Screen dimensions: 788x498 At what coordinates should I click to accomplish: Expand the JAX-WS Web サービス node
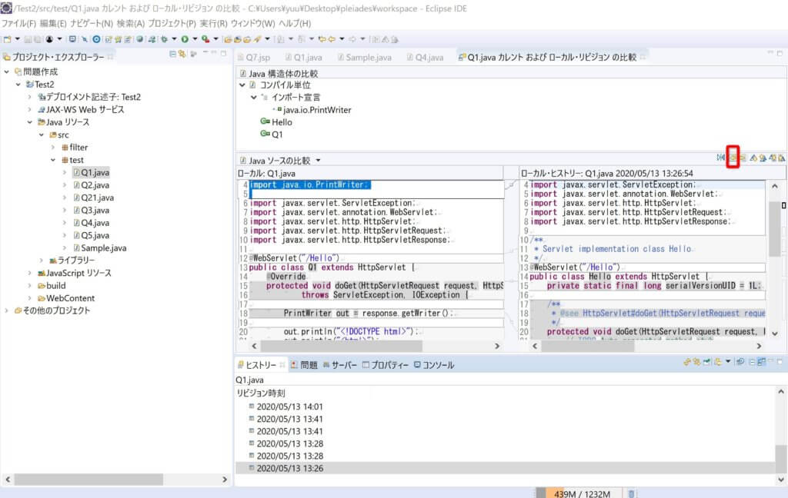(30, 109)
